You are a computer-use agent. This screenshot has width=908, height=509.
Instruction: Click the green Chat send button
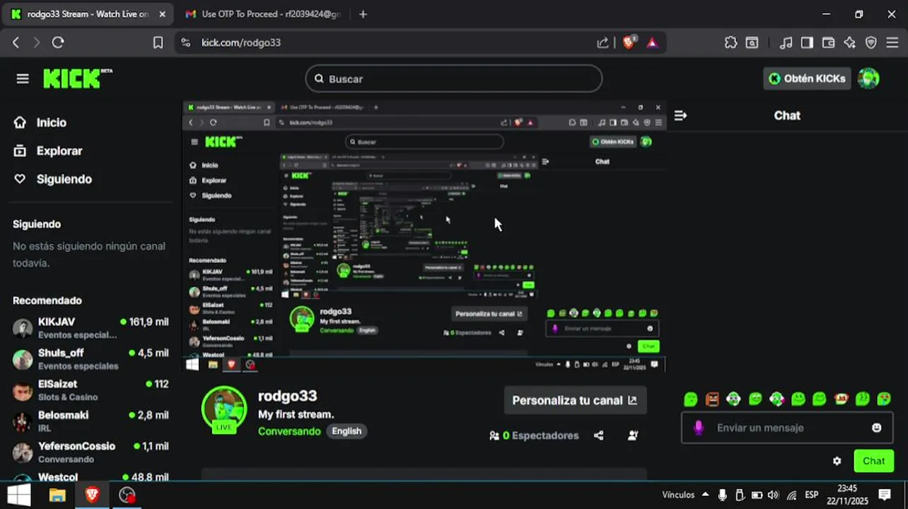click(x=873, y=461)
